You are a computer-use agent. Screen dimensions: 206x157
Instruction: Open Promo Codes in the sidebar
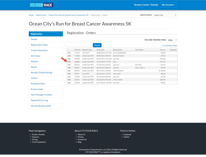37,89
